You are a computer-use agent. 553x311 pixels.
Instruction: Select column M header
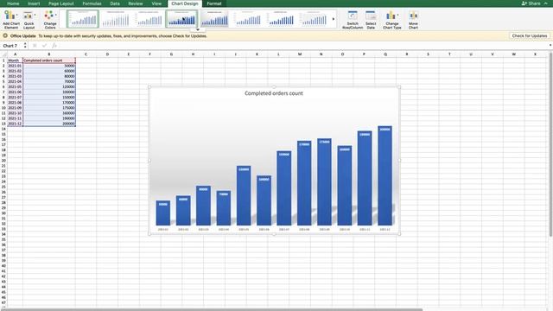click(x=300, y=54)
